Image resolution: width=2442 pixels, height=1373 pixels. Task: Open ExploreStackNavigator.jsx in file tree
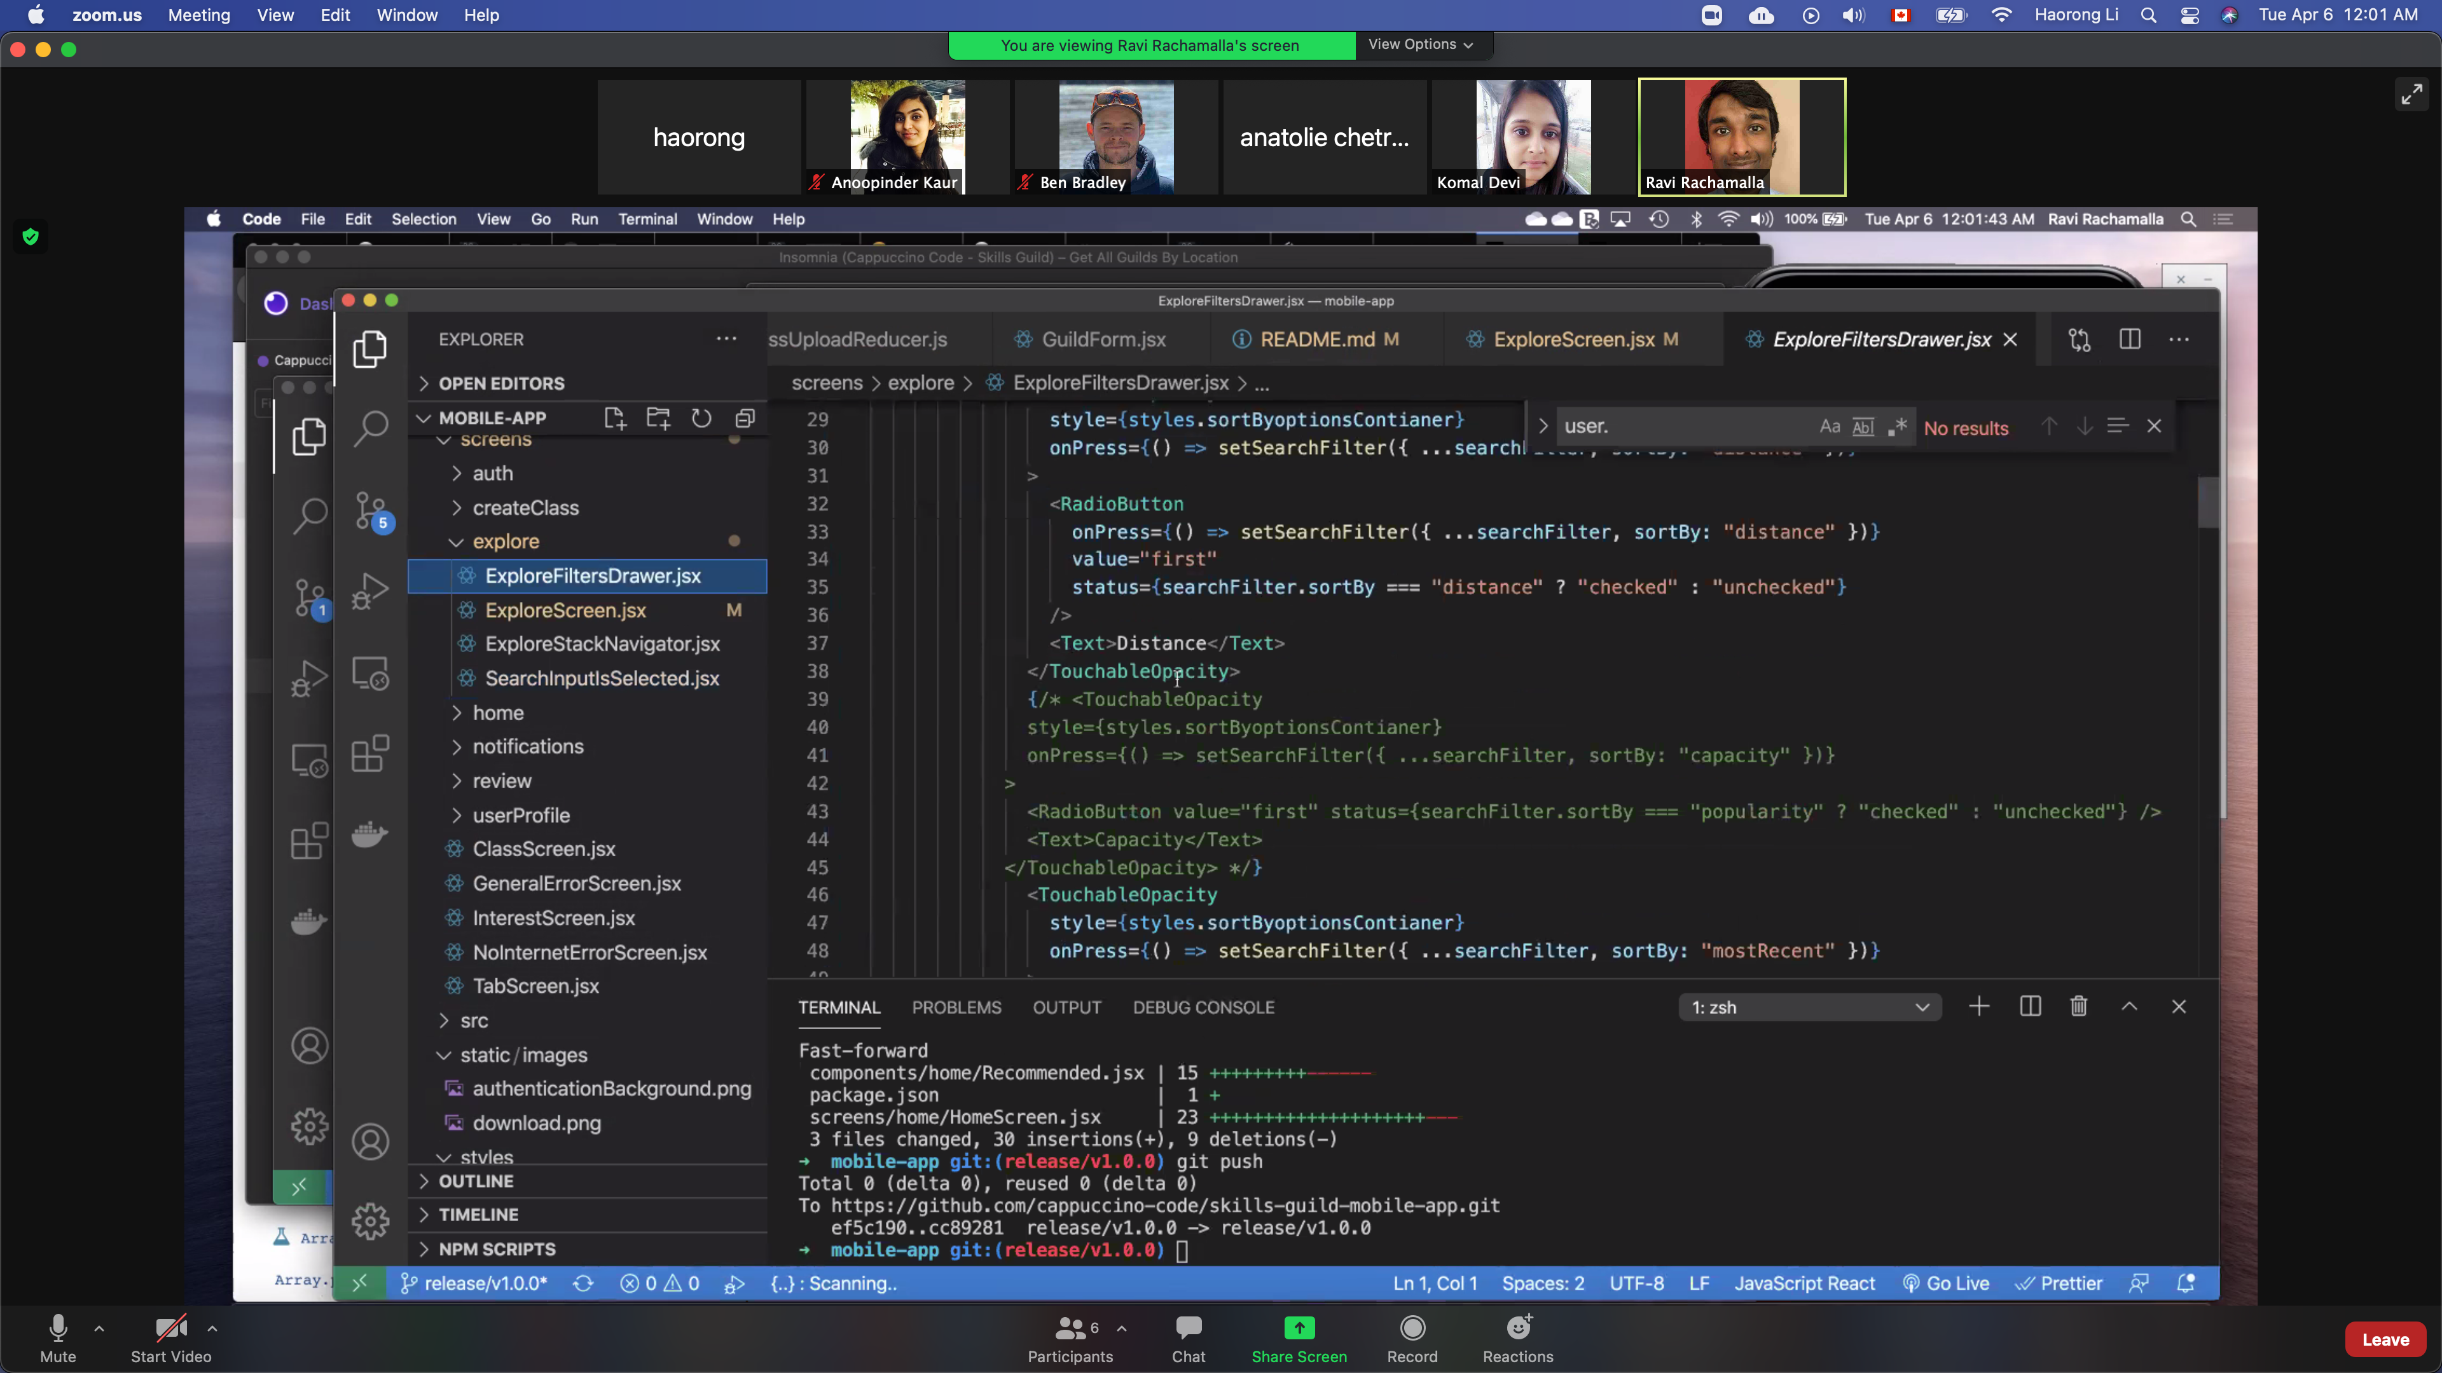click(602, 645)
